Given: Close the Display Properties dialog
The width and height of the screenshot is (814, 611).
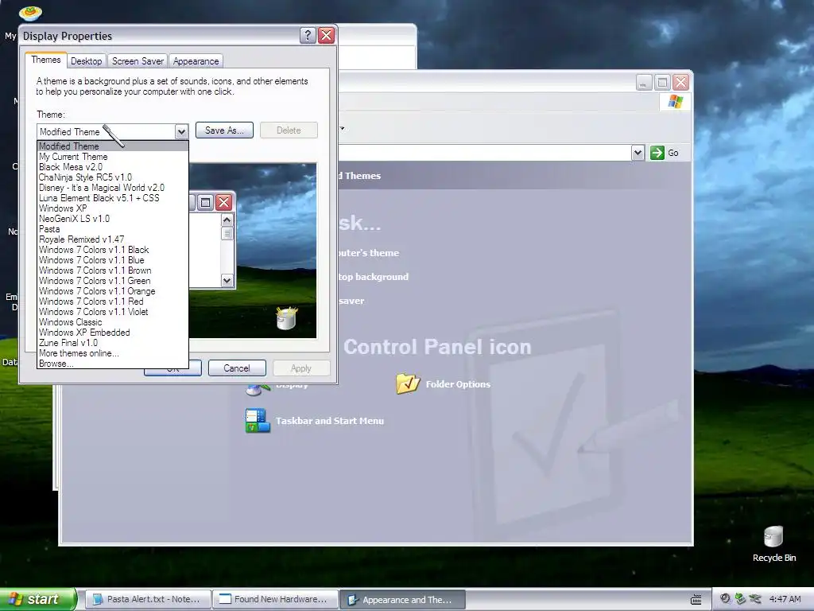Looking at the screenshot, I should pos(326,35).
